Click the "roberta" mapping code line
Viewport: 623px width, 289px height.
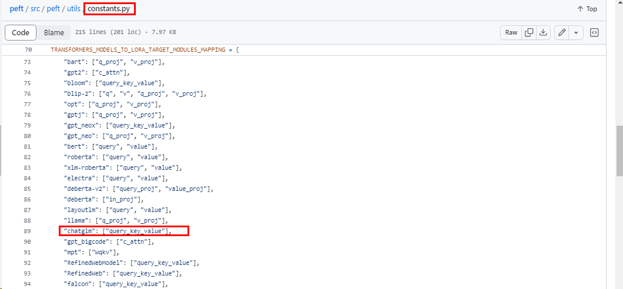coord(116,157)
